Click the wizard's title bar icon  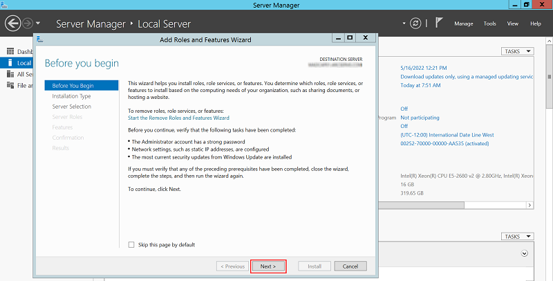(x=40, y=39)
